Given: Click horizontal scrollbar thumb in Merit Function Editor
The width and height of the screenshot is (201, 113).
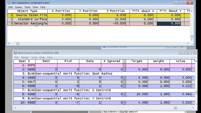Looking at the screenshot, I should [x=176, y=108].
